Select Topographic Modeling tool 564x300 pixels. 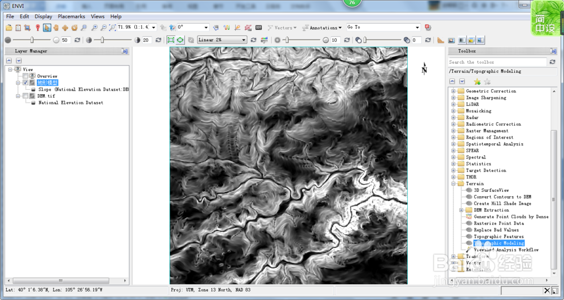click(x=499, y=243)
